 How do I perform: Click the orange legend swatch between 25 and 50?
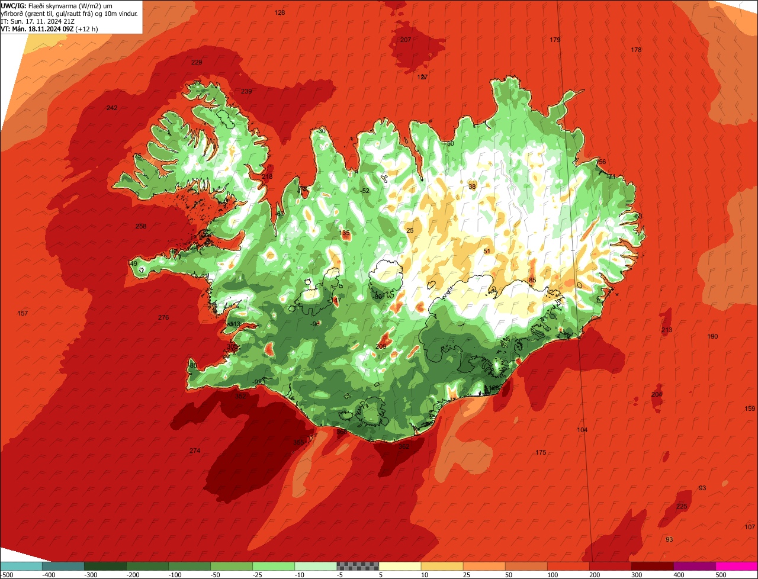[483, 566]
